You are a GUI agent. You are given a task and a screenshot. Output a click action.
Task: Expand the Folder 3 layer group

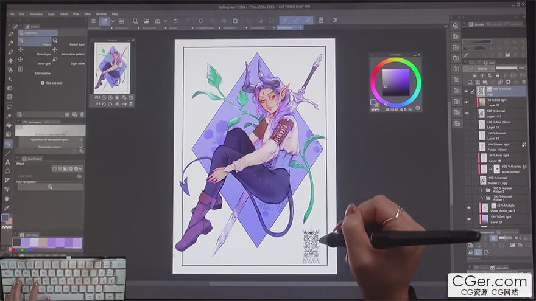481,190
